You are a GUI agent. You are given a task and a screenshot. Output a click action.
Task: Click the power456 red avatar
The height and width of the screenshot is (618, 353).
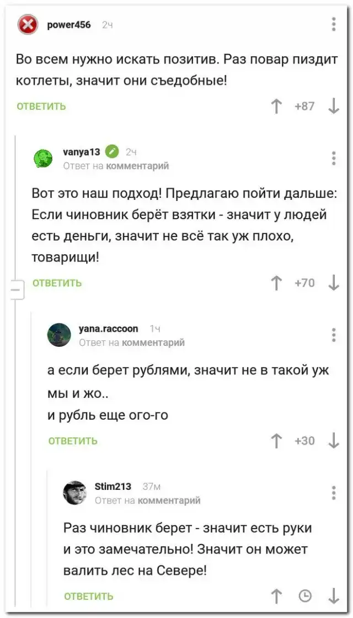(x=28, y=25)
